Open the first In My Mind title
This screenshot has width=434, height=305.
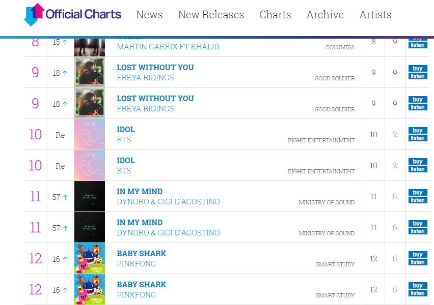140,192
